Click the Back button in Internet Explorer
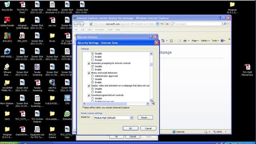256x144 pixels. pos(76,24)
